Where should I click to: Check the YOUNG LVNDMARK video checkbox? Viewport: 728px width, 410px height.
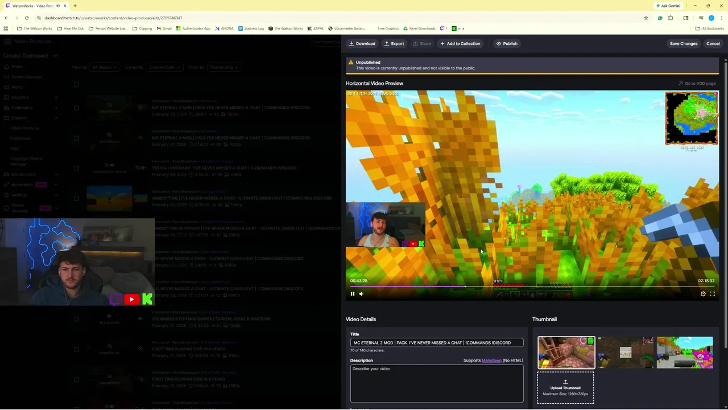click(76, 168)
